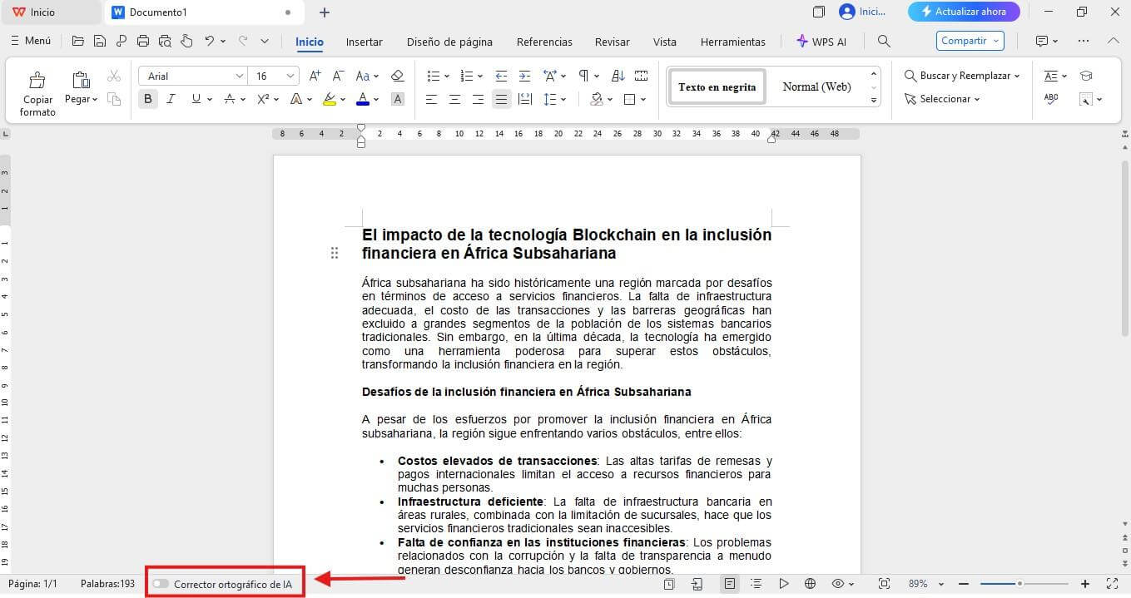This screenshot has height=598, width=1131.
Task: Open the Herramientas tab
Action: (x=732, y=42)
